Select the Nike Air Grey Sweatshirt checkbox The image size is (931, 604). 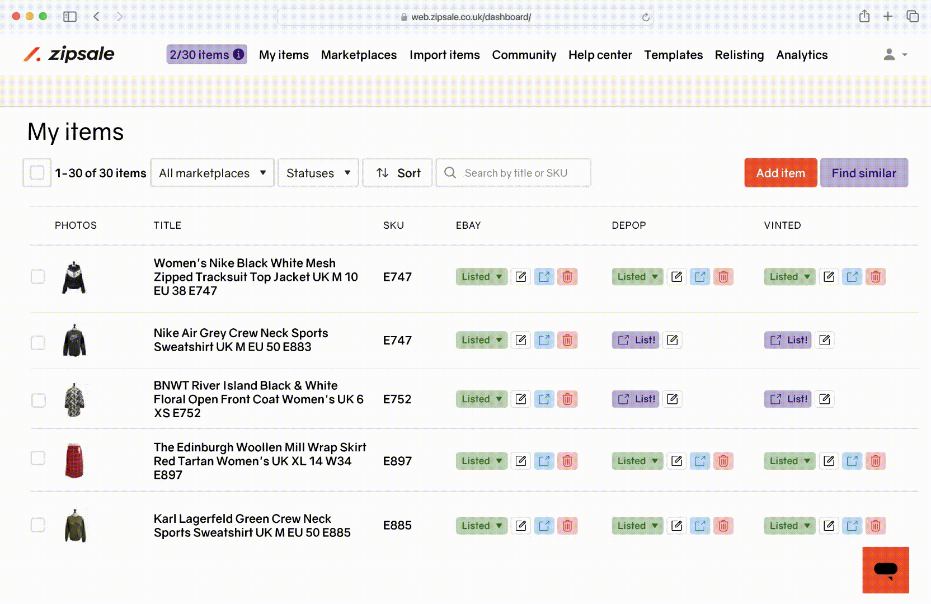pos(38,342)
